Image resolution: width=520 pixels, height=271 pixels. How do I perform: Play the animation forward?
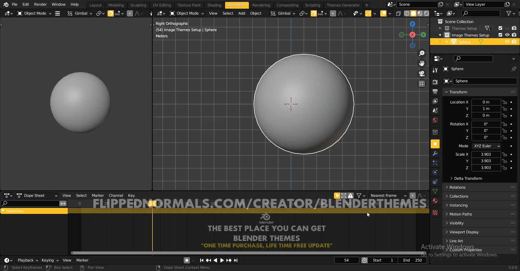click(222, 260)
